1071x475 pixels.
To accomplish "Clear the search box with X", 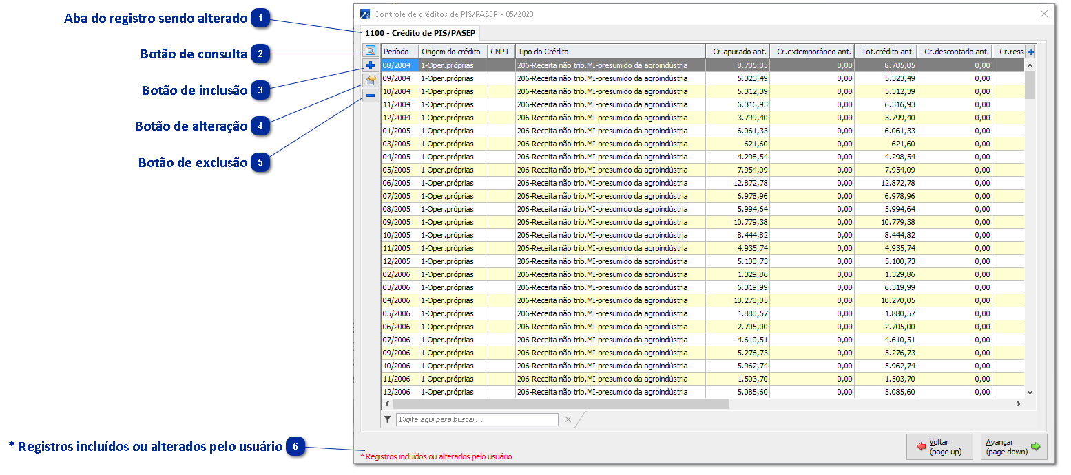I will 568,419.
